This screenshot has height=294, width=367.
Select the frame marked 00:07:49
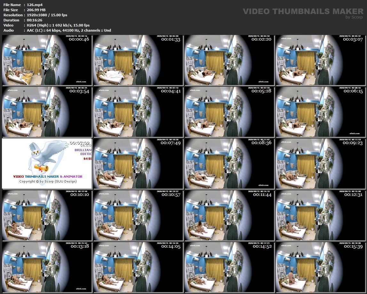pyautogui.click(x=138, y=164)
